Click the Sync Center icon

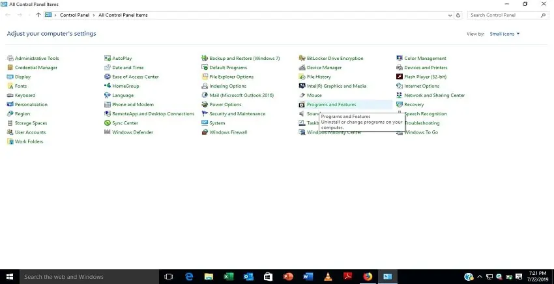pos(108,123)
